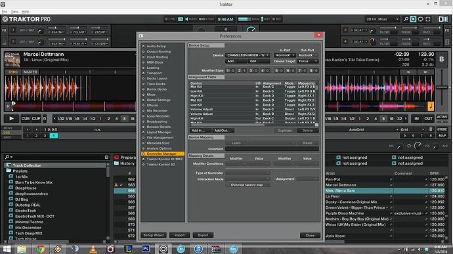453x254 pixels.
Task: Open the Device dropdown CHAMELEON MIXER
Action: point(248,55)
